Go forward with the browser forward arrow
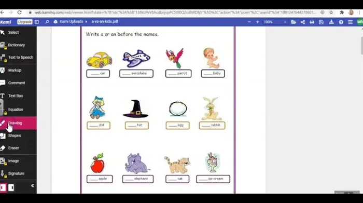The image size is (363, 203). click(11, 12)
